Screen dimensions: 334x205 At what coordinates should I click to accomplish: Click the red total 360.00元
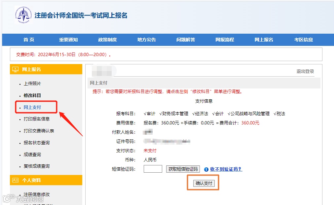coord(250,123)
